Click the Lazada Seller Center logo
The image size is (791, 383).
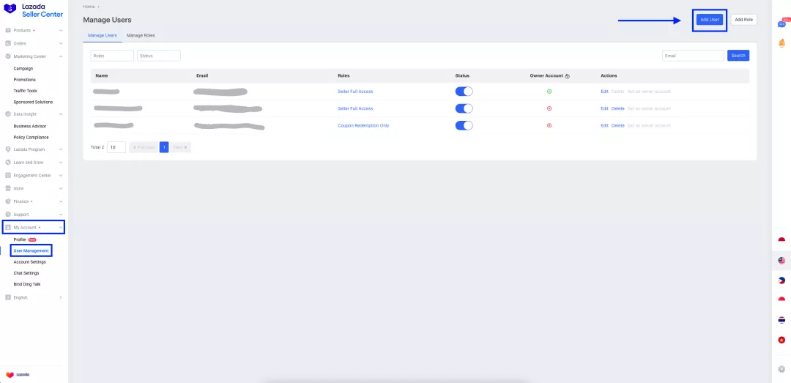pos(33,10)
